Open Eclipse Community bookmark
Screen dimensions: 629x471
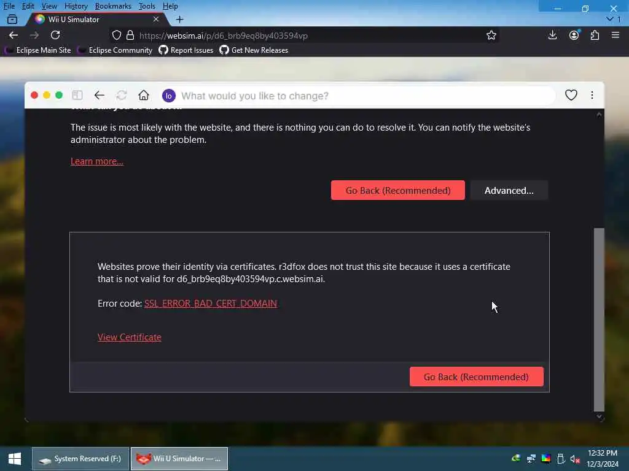pyautogui.click(x=115, y=50)
